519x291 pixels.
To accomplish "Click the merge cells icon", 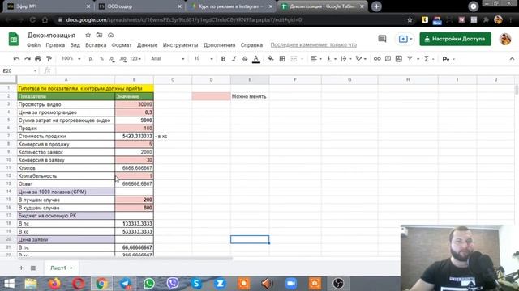I will [x=294, y=59].
